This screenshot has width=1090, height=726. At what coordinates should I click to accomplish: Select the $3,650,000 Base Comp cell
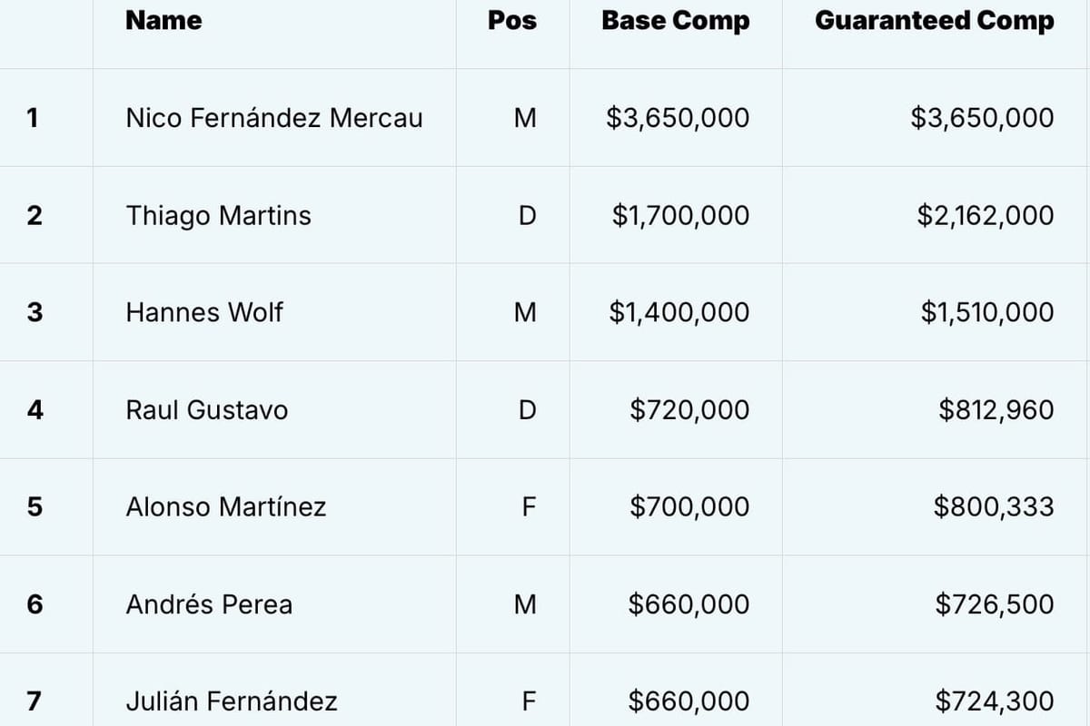678,118
